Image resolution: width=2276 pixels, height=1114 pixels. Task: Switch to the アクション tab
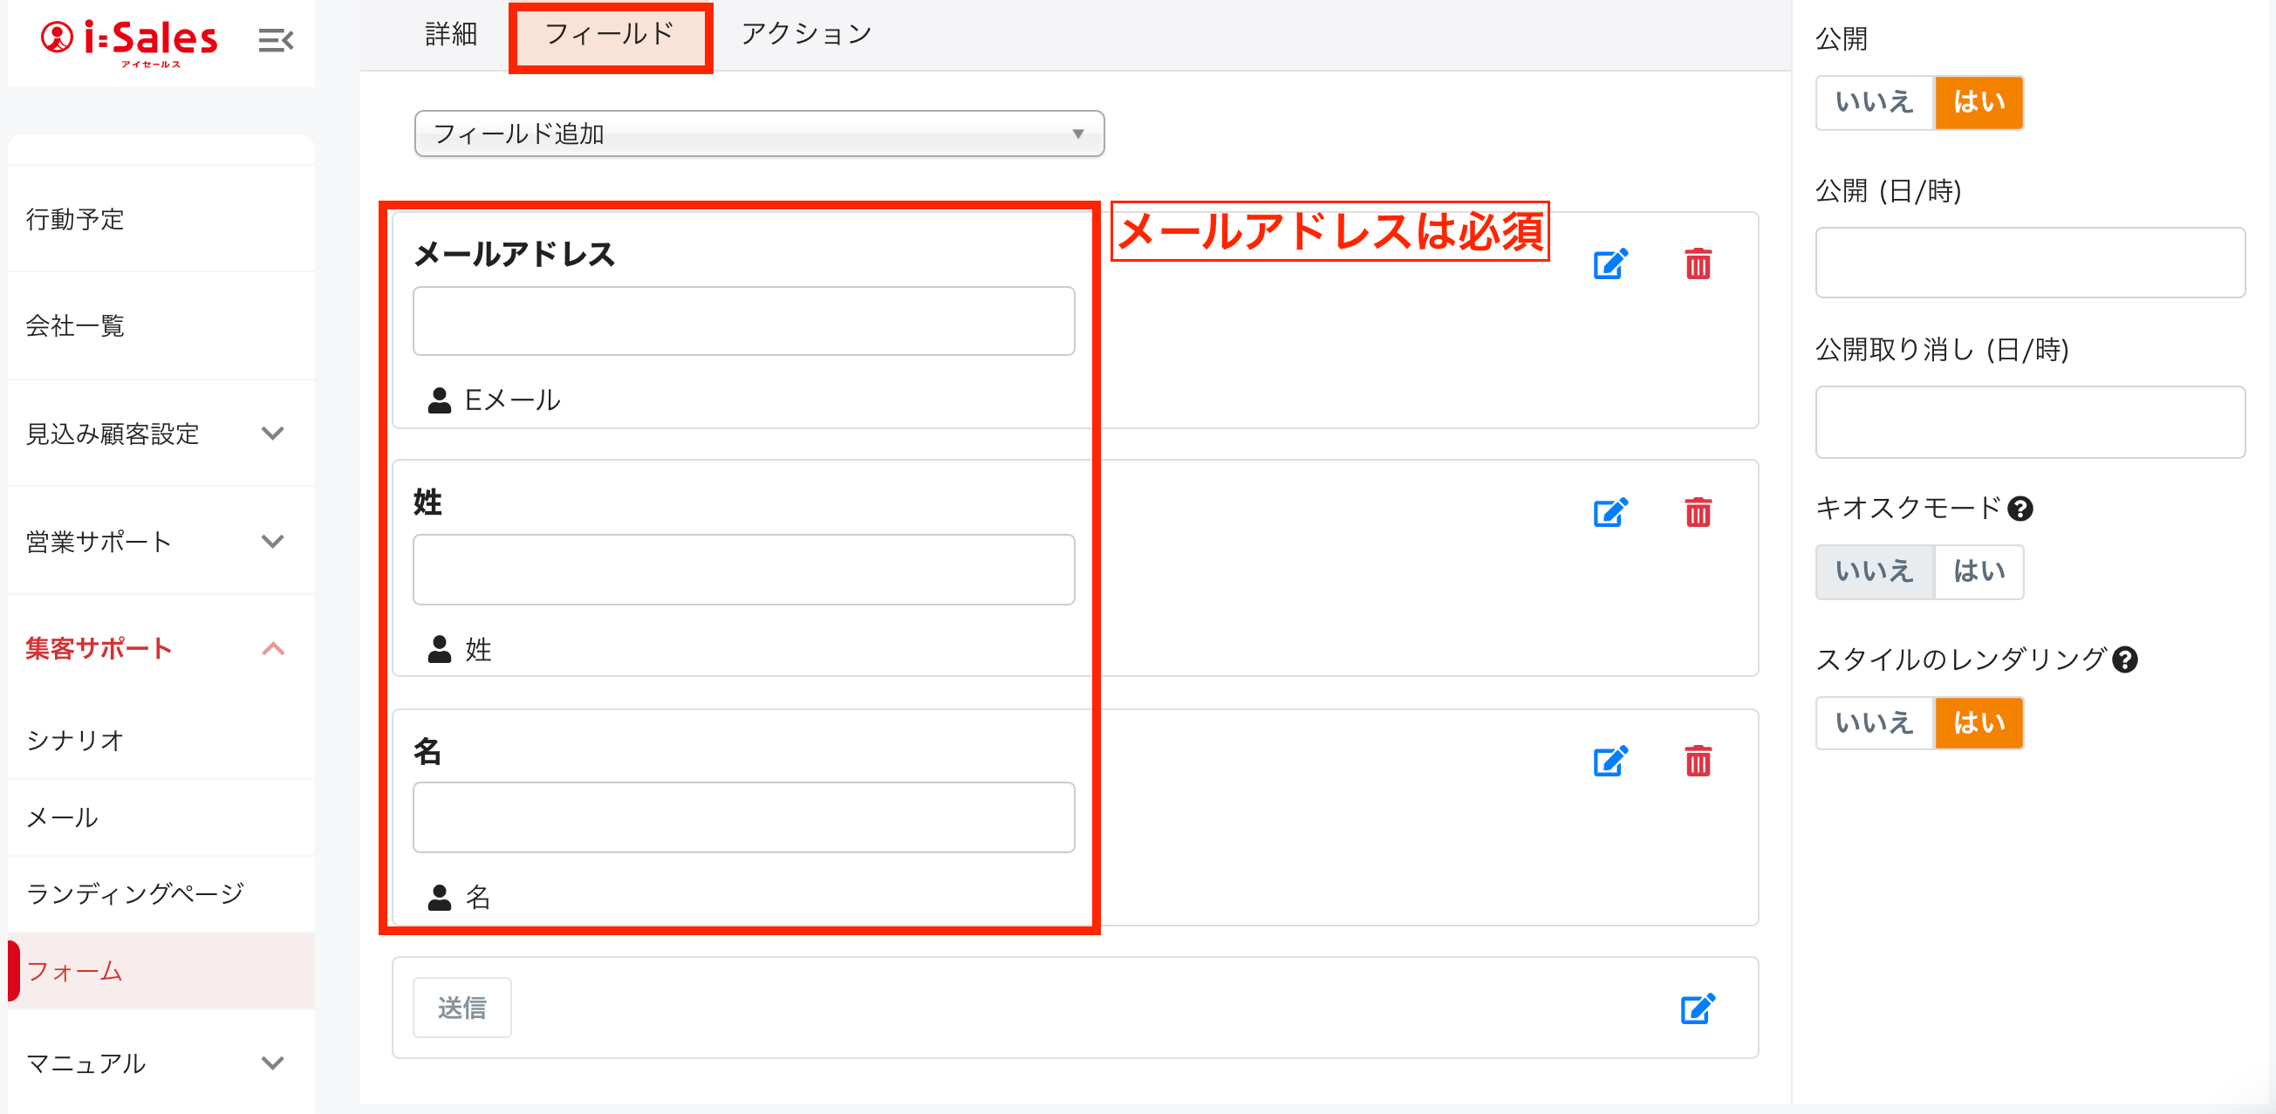806,34
